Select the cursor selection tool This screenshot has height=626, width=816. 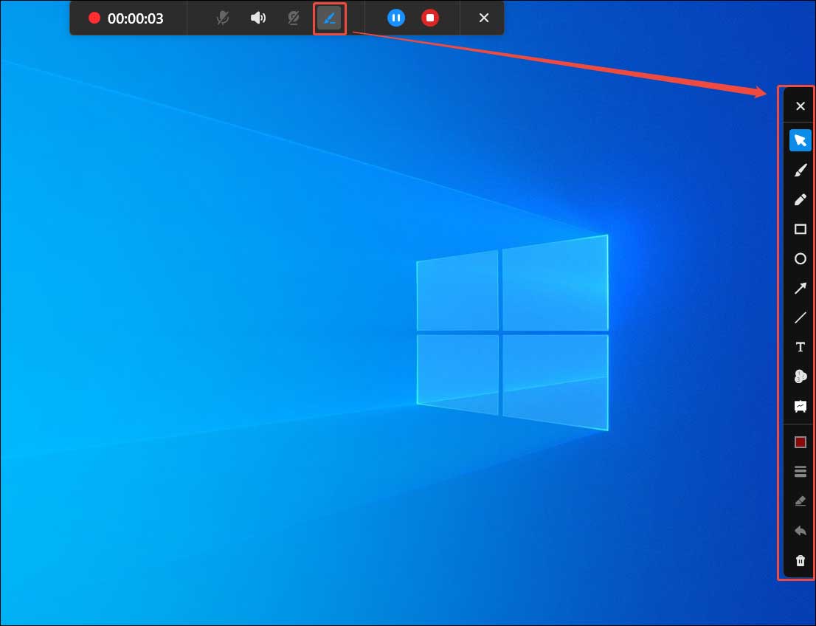[800, 140]
